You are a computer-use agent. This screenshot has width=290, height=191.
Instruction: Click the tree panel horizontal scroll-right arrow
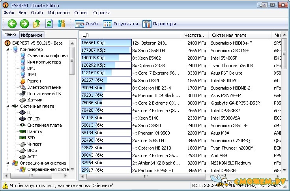(x=65, y=176)
